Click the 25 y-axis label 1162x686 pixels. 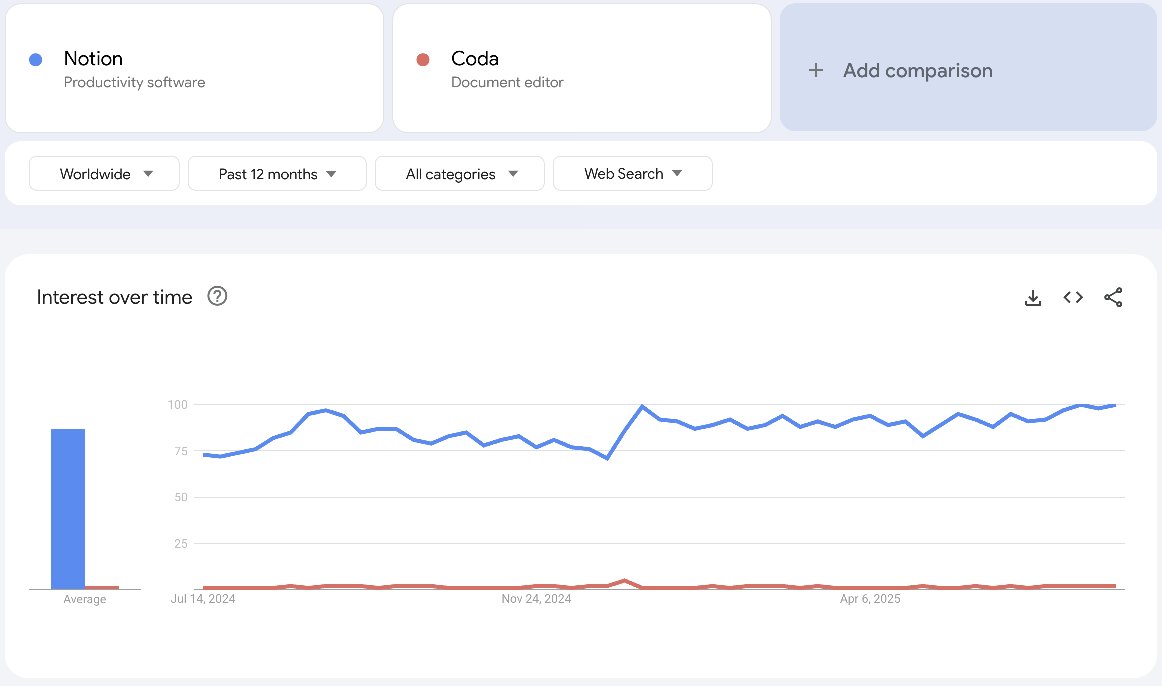181,544
